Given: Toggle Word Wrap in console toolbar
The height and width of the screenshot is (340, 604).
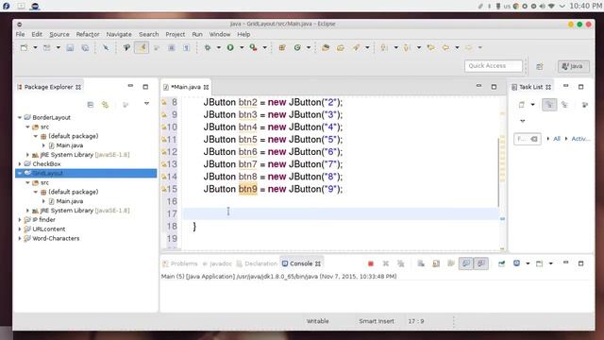Looking at the screenshot, I should click(451, 263).
